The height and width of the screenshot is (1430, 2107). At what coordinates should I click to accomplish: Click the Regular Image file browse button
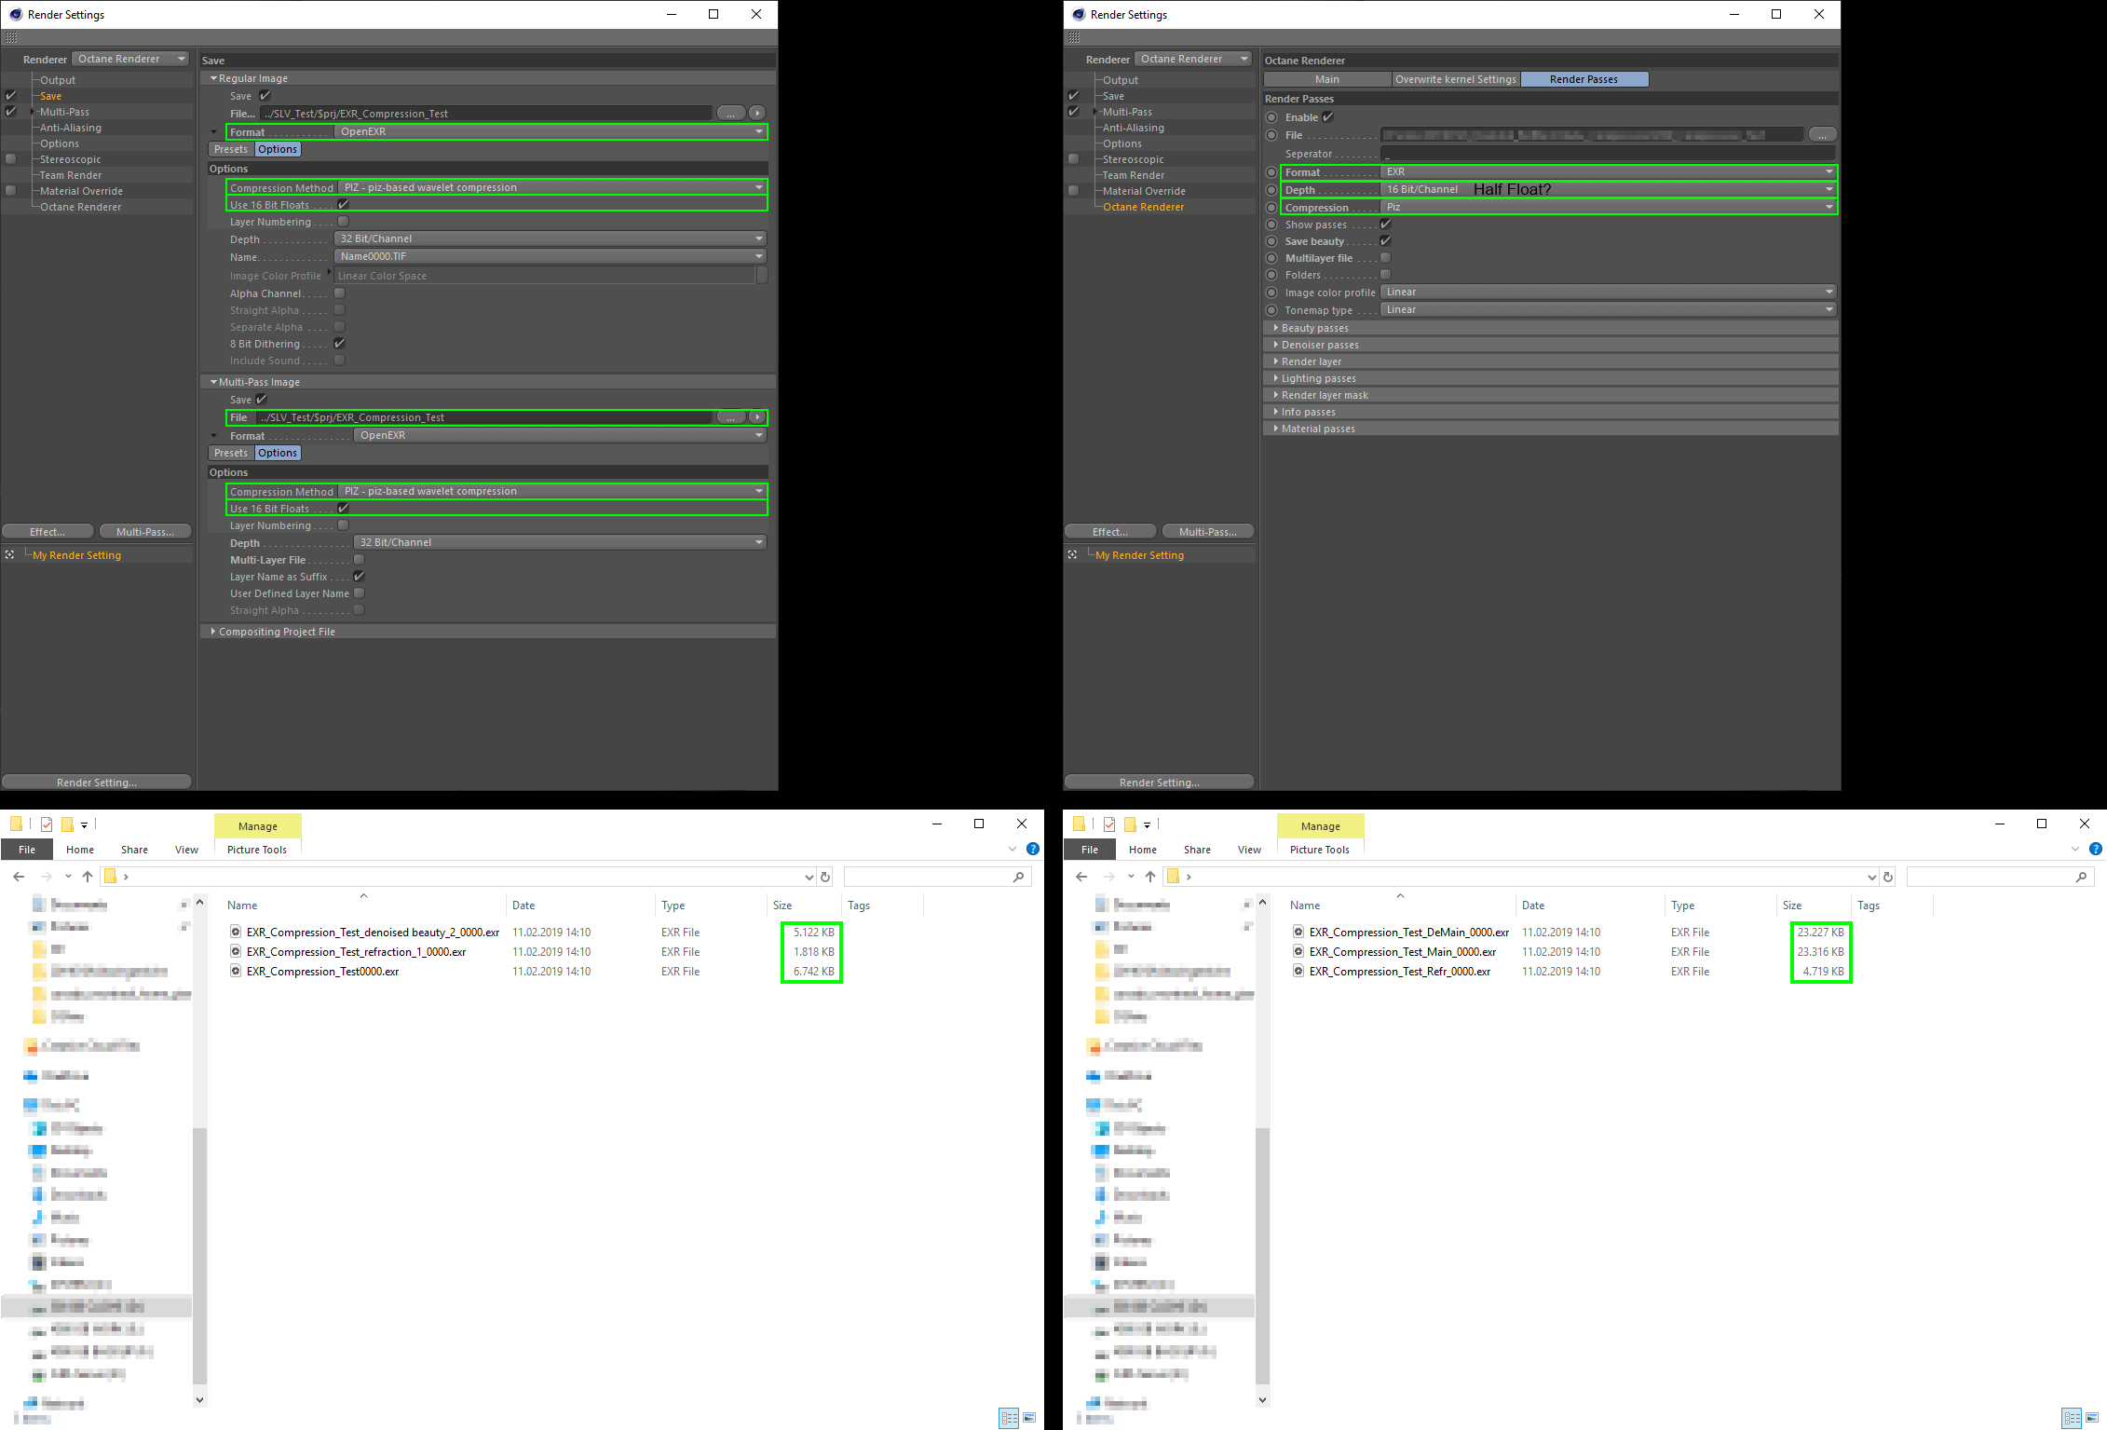730,113
